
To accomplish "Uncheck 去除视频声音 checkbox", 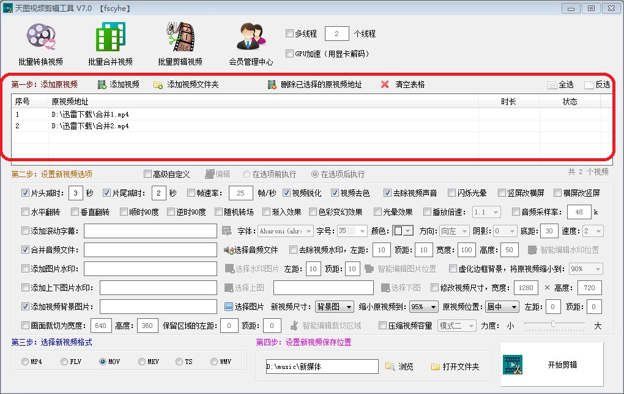I will (388, 193).
